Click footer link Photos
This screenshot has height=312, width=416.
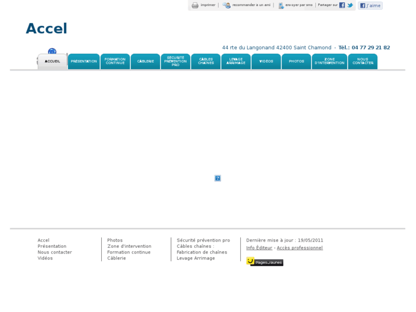[x=115, y=240]
